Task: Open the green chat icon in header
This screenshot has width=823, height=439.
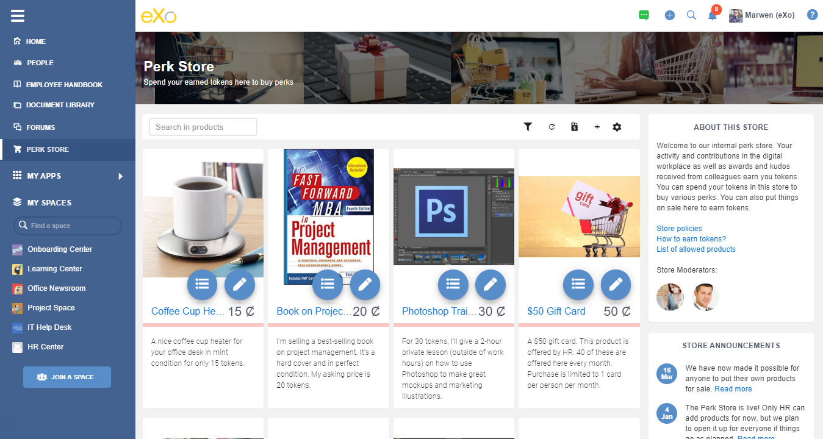Action: [644, 15]
